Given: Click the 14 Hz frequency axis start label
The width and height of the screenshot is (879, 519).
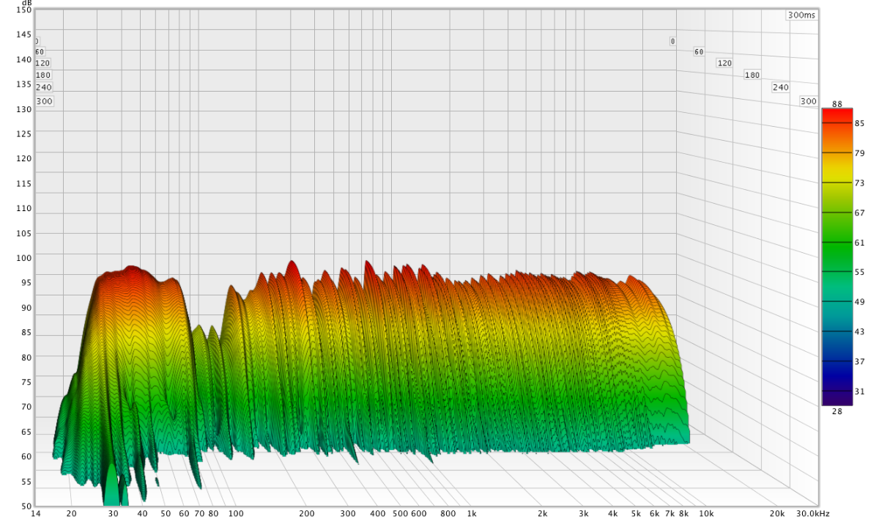Looking at the screenshot, I should [35, 514].
